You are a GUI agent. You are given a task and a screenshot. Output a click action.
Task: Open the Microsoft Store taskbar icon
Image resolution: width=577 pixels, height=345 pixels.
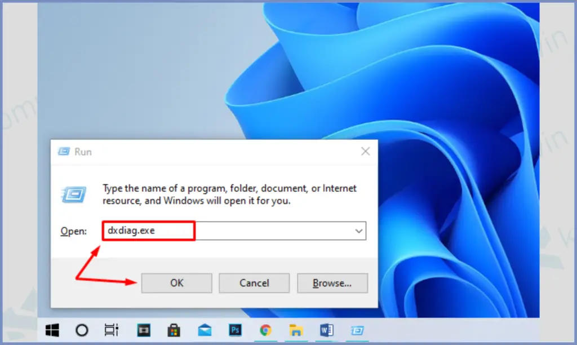coord(174,330)
